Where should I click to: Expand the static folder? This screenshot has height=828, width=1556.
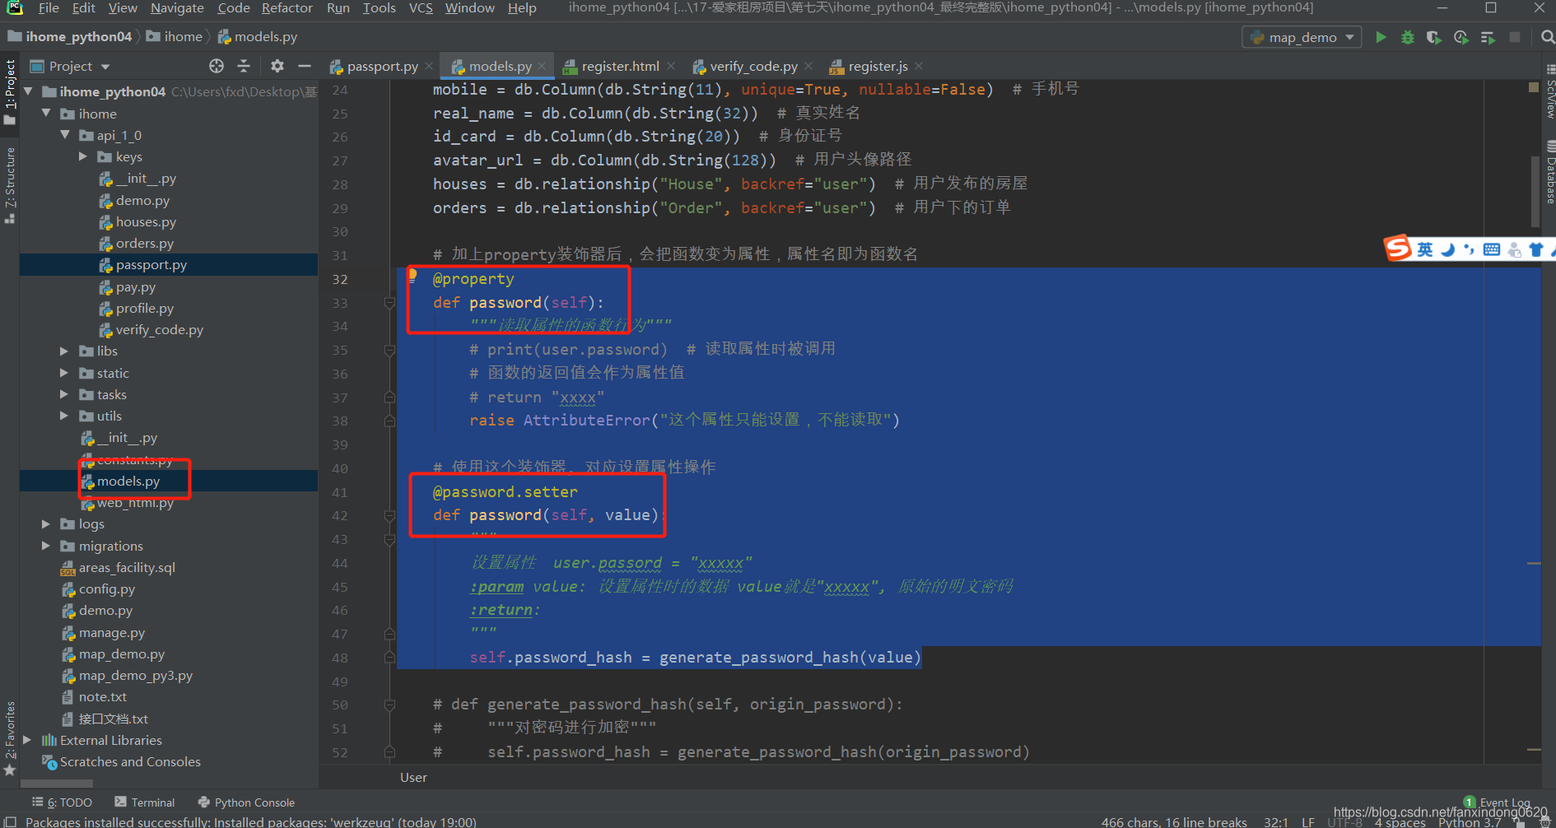point(65,373)
